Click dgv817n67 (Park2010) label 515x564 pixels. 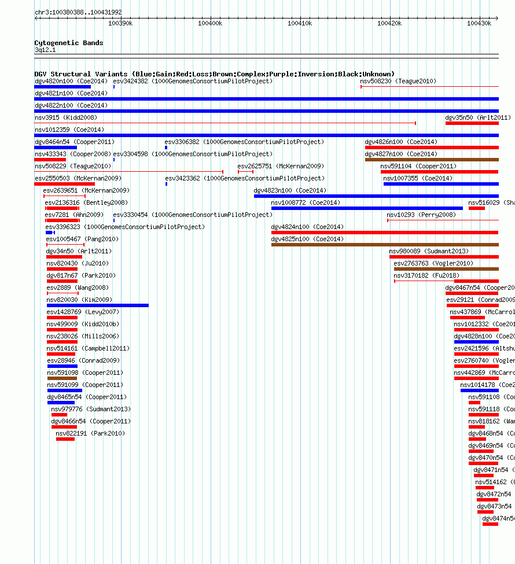coord(81,276)
